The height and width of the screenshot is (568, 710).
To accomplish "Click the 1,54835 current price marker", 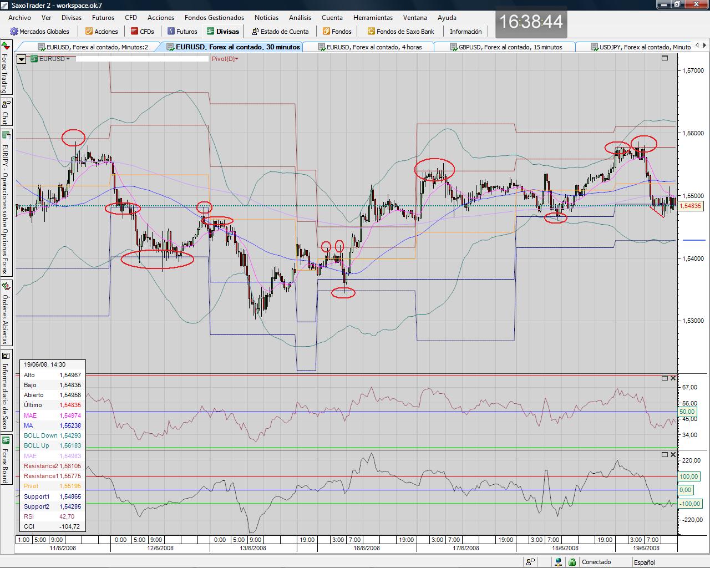I will 691,206.
